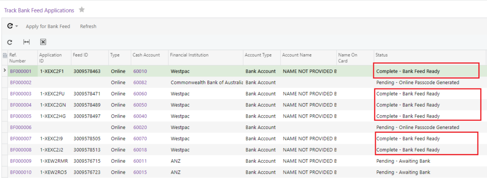Open cash account link 60015
Screen dimensions: 487x178
tap(140, 172)
